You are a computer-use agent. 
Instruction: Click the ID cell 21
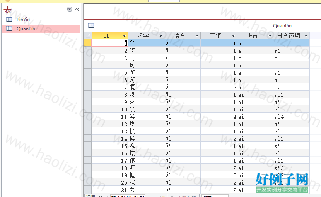(x=110, y=190)
